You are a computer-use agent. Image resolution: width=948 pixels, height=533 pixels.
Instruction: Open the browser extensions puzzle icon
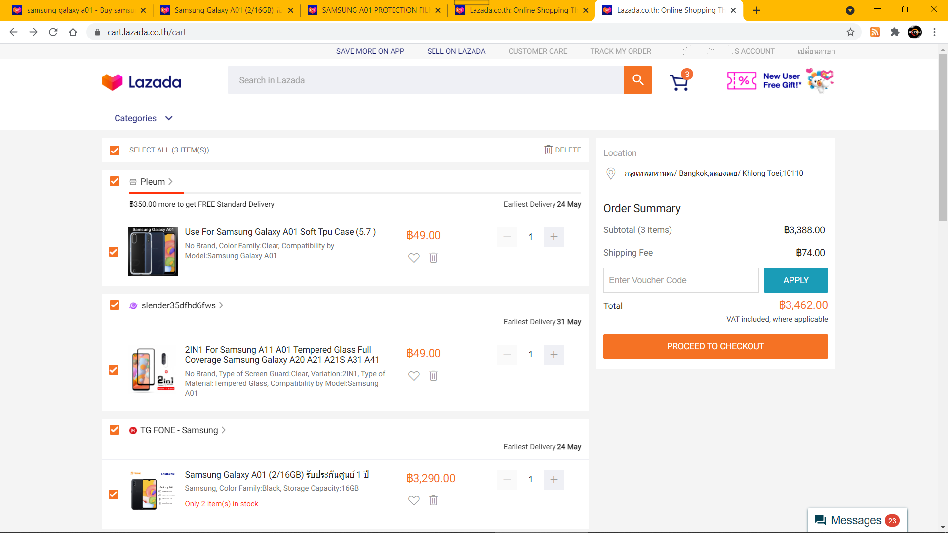tap(895, 32)
